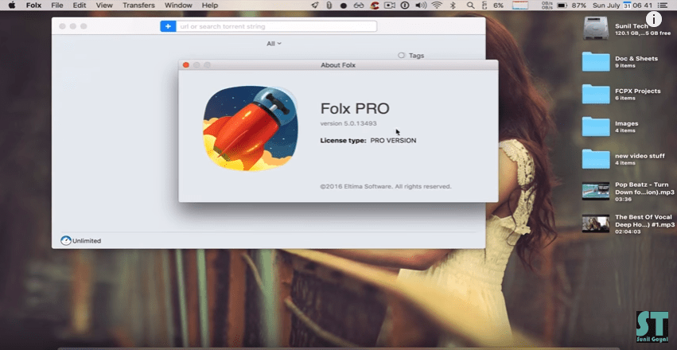The width and height of the screenshot is (677, 350).
Task: Open the new video stuff folder
Action: 594,159
